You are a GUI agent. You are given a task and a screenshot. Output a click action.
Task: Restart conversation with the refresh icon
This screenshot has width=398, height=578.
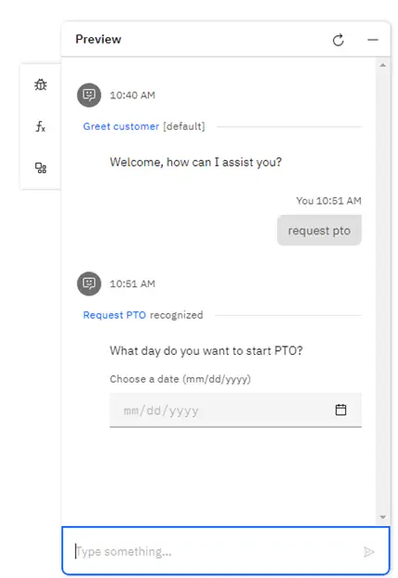point(339,40)
